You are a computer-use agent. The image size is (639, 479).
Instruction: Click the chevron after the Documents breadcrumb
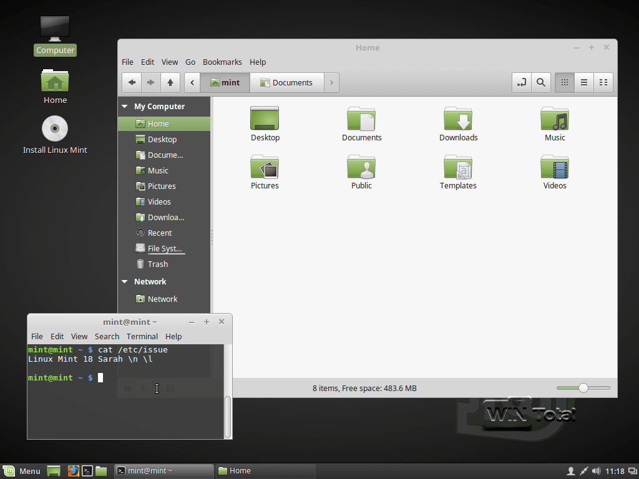[331, 82]
